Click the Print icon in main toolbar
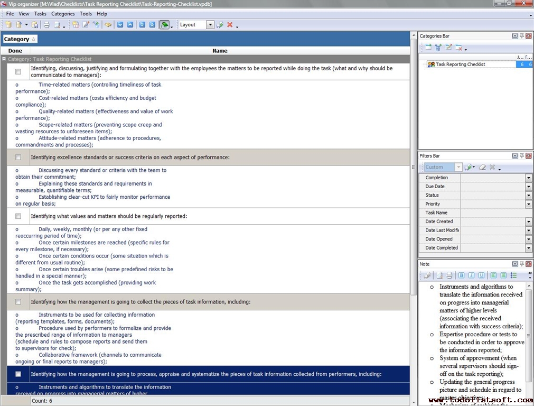The height and width of the screenshot is (406, 534). coord(46,25)
